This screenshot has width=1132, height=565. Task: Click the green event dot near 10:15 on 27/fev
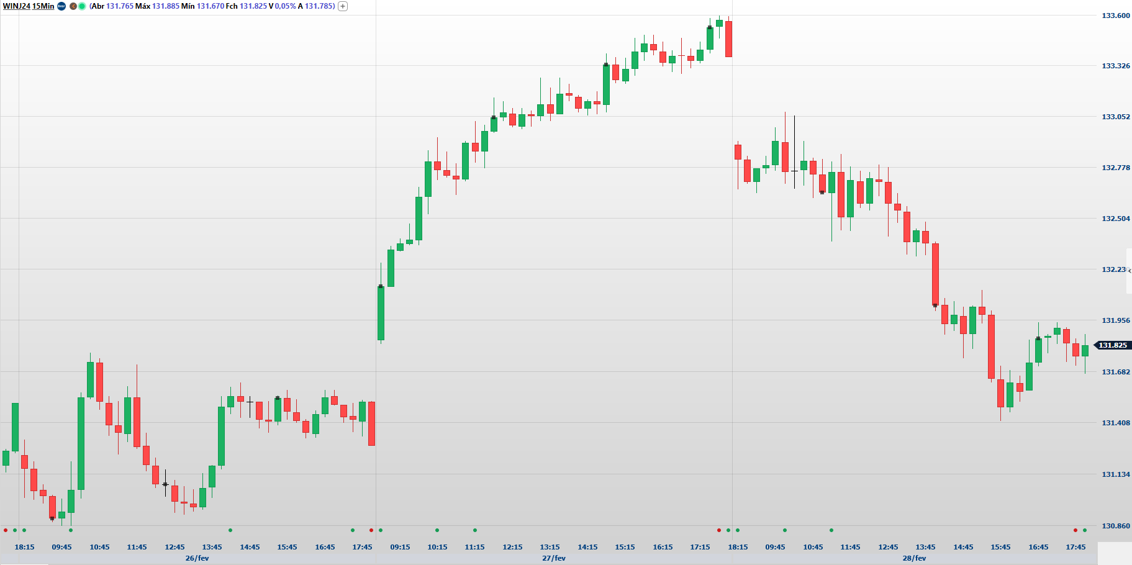(x=437, y=530)
